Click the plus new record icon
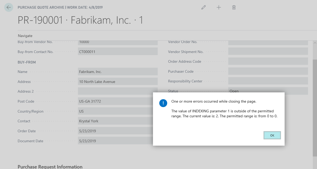This screenshot has height=169, width=317. tap(219, 7)
